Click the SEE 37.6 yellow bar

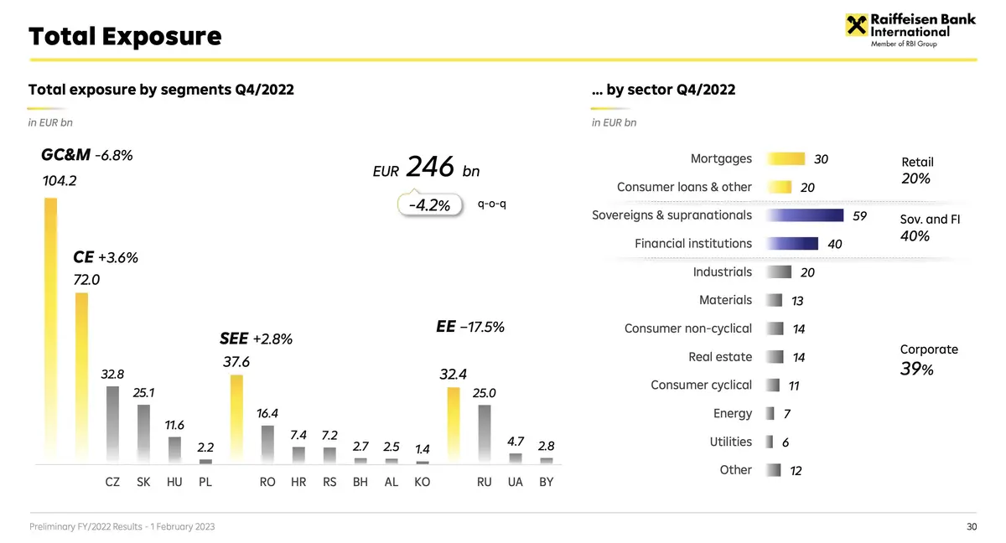click(x=236, y=419)
